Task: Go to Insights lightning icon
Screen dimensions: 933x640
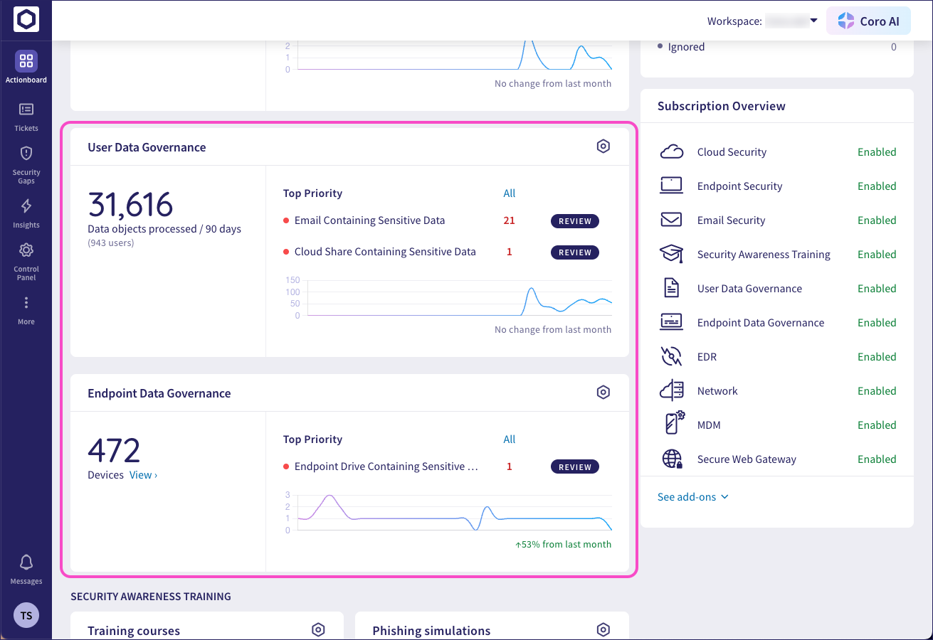Action: (26, 206)
